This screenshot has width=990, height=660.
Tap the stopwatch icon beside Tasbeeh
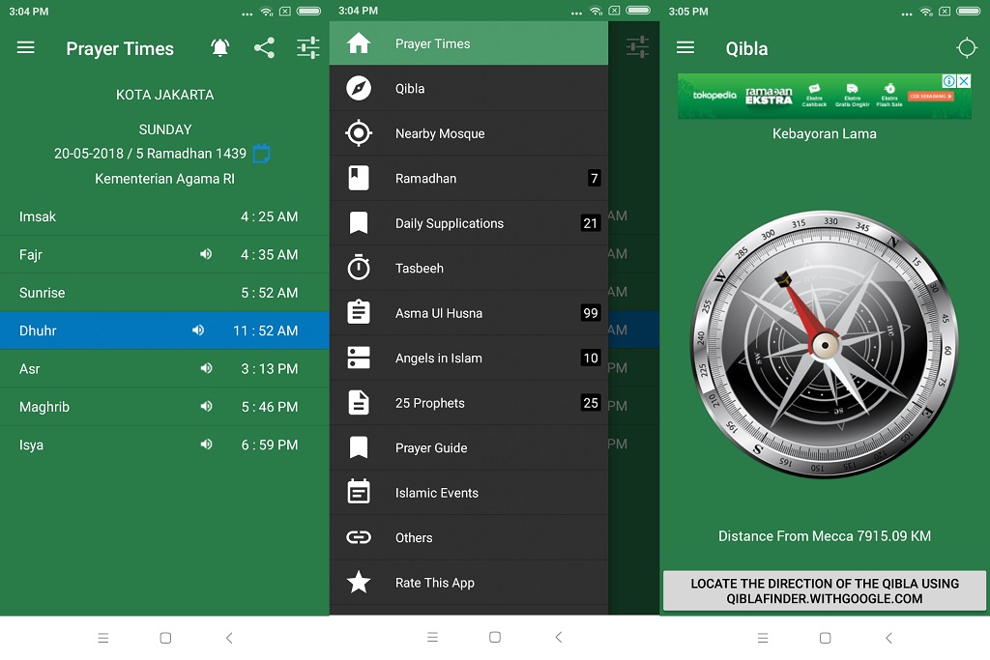pyautogui.click(x=359, y=268)
